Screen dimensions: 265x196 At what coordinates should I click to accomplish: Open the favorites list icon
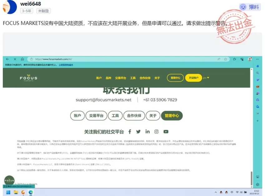(x=234, y=59)
